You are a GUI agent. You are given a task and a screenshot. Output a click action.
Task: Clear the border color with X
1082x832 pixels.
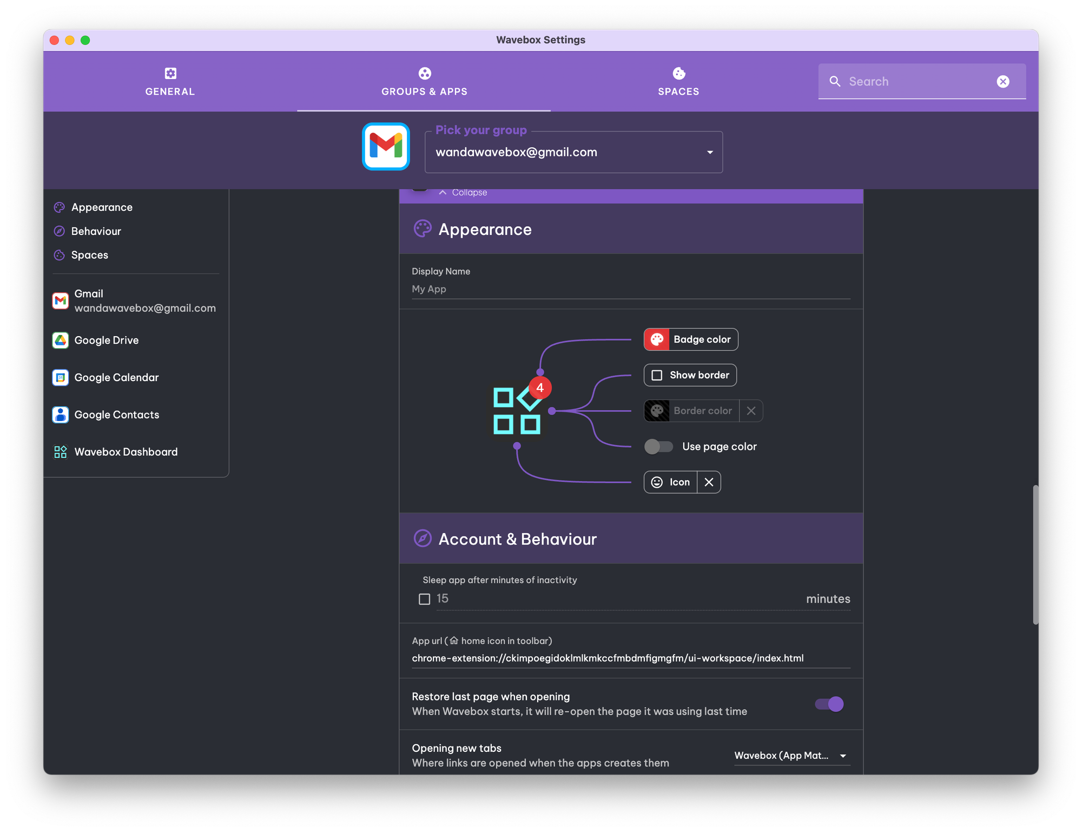click(751, 411)
